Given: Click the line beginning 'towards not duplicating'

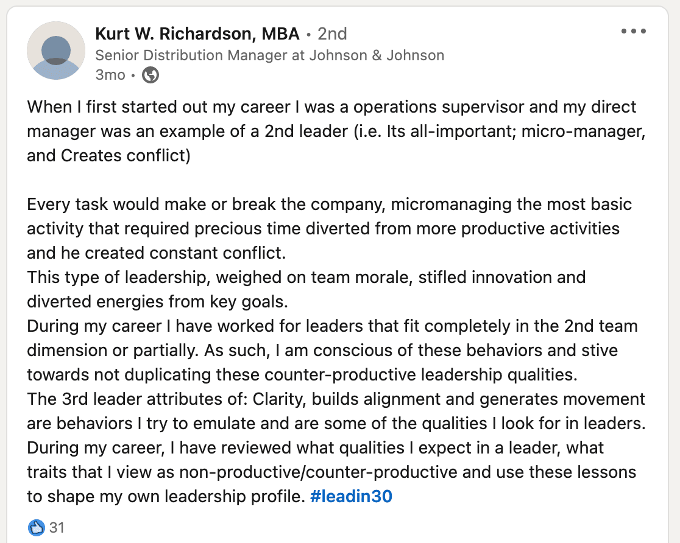Looking at the screenshot, I should coord(302,374).
